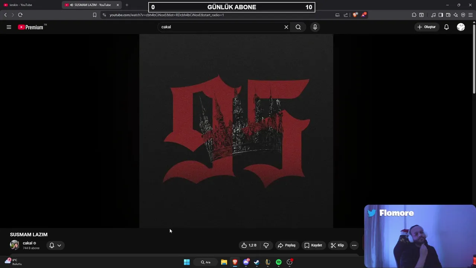The image size is (476, 268).
Task: Open Brave Wallet icon
Action: click(448, 15)
